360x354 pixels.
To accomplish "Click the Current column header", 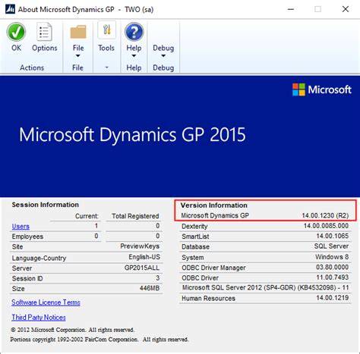I will (x=87, y=216).
